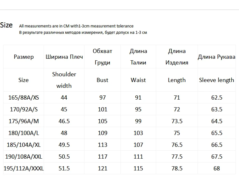Choose the 180/100A/L size cell
The image size is (239, 180).
[24, 133]
